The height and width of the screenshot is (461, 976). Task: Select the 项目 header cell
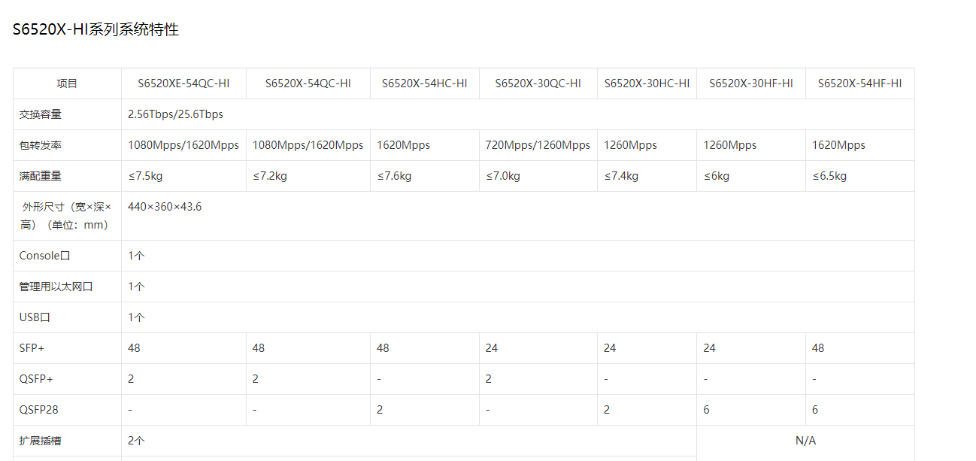click(67, 83)
